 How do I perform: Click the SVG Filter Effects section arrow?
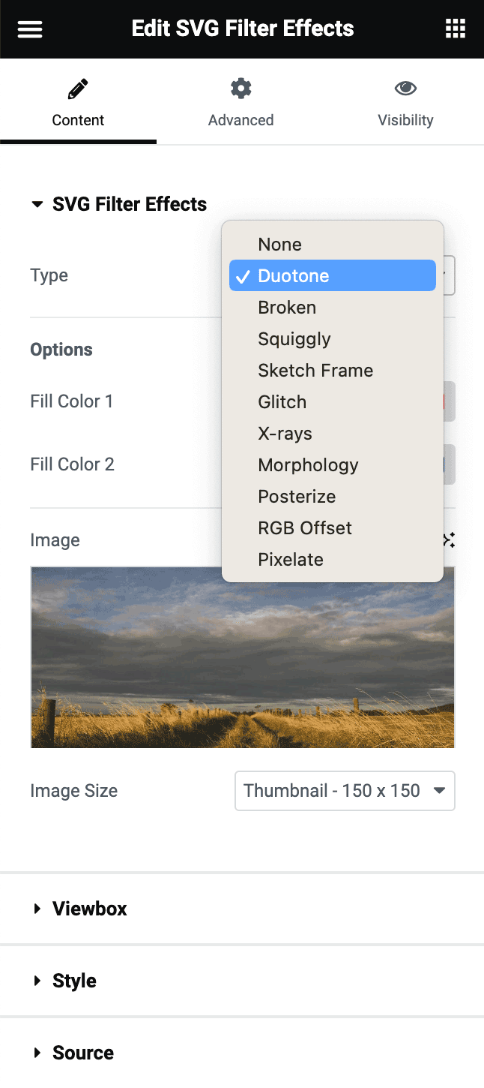pyautogui.click(x=37, y=203)
